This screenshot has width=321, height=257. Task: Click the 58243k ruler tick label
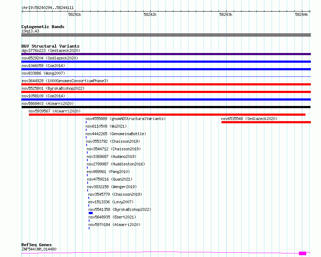point(226,14)
